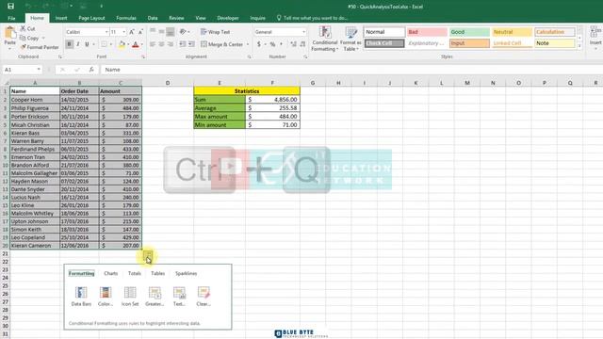Open the font size 11 dropdown
This screenshot has width=603, height=339.
click(x=123, y=32)
